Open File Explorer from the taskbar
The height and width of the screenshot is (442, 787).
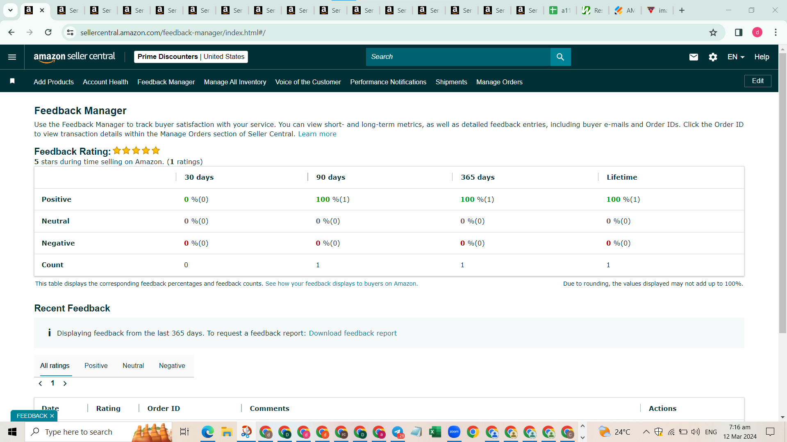tap(227, 432)
